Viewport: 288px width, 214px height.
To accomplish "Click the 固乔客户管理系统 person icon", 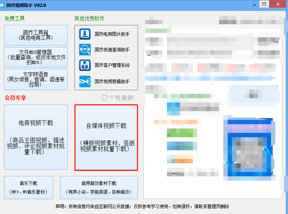I will (85, 65).
